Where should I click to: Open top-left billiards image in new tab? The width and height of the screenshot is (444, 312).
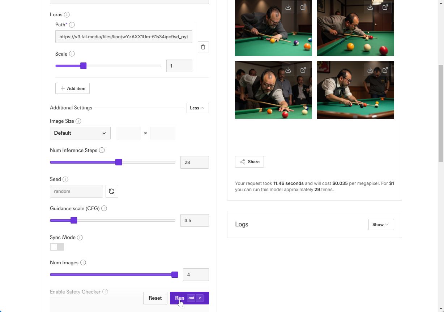pos(303,7)
